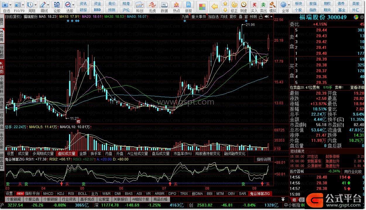The width and height of the screenshot is (366, 210).
Task: Toggle the chart lock icon
Action: [x=261, y=17]
